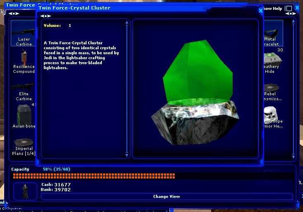Choose the Stormtrooper Armor Helmet item

coord(273,113)
